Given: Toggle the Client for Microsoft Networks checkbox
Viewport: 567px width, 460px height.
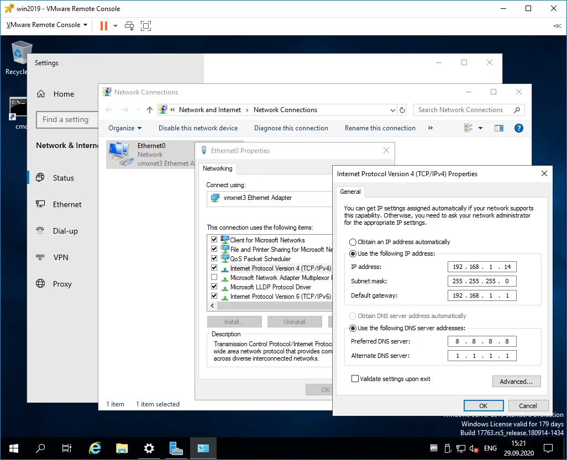Looking at the screenshot, I should click(x=214, y=240).
